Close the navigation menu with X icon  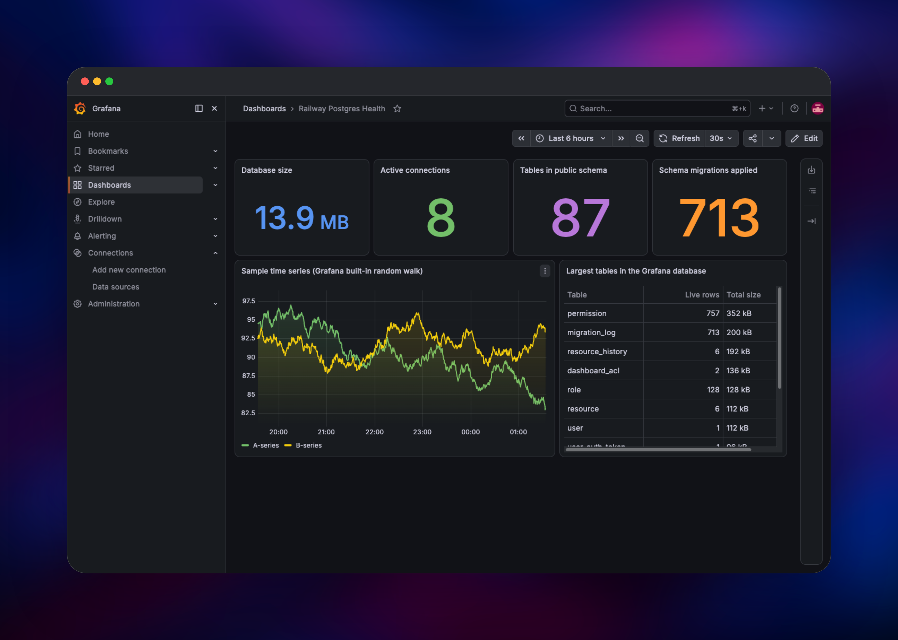[214, 108]
